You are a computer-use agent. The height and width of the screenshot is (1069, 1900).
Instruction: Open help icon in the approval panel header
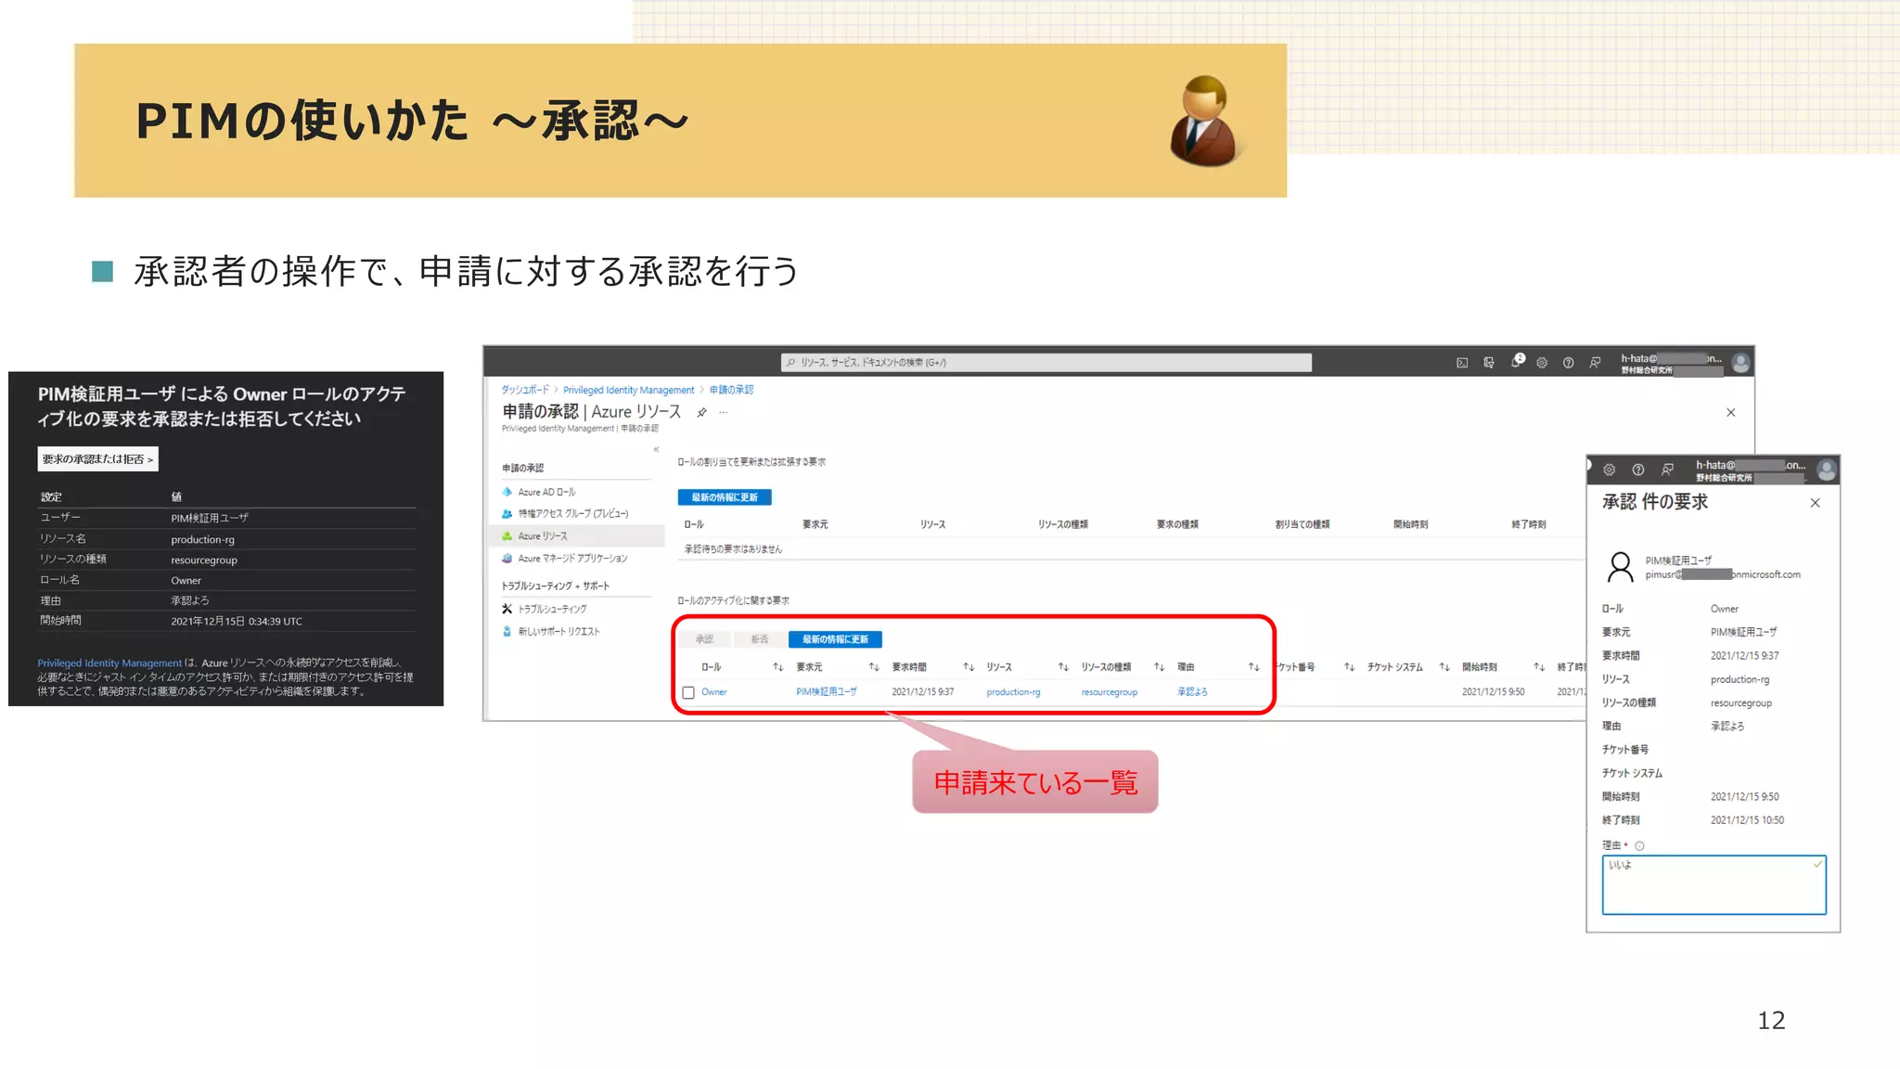(1638, 470)
